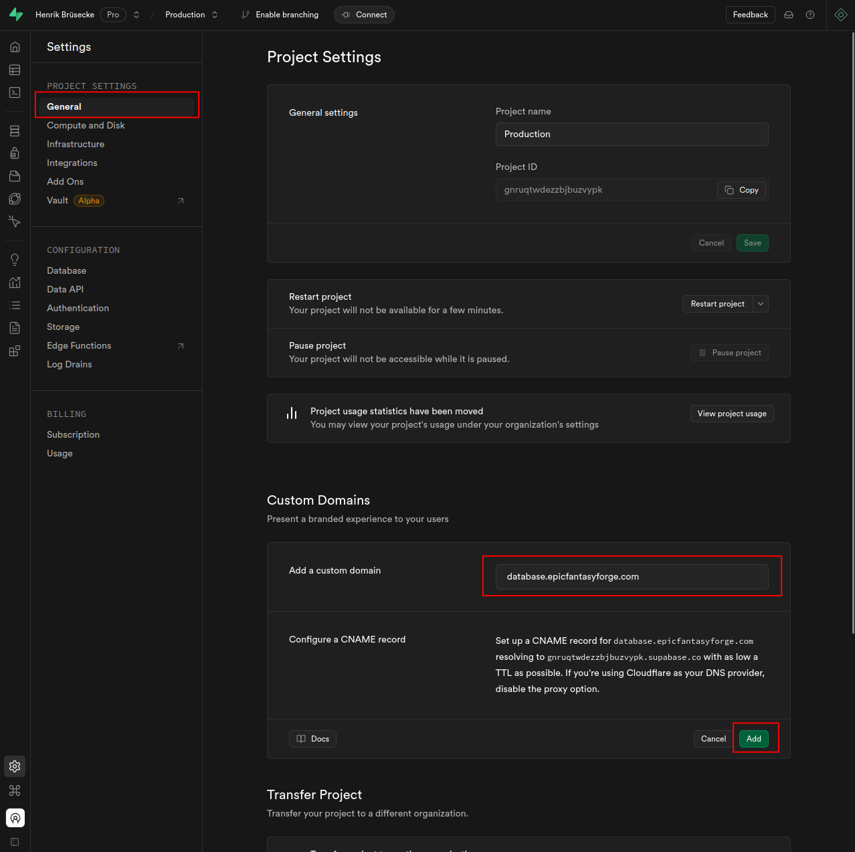
Task: Open the AI assistant icon in the top-right
Action: pos(841,15)
